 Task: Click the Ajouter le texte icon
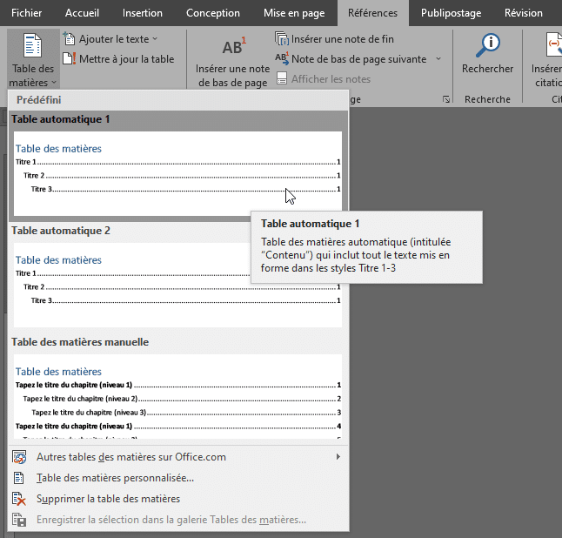(x=70, y=38)
